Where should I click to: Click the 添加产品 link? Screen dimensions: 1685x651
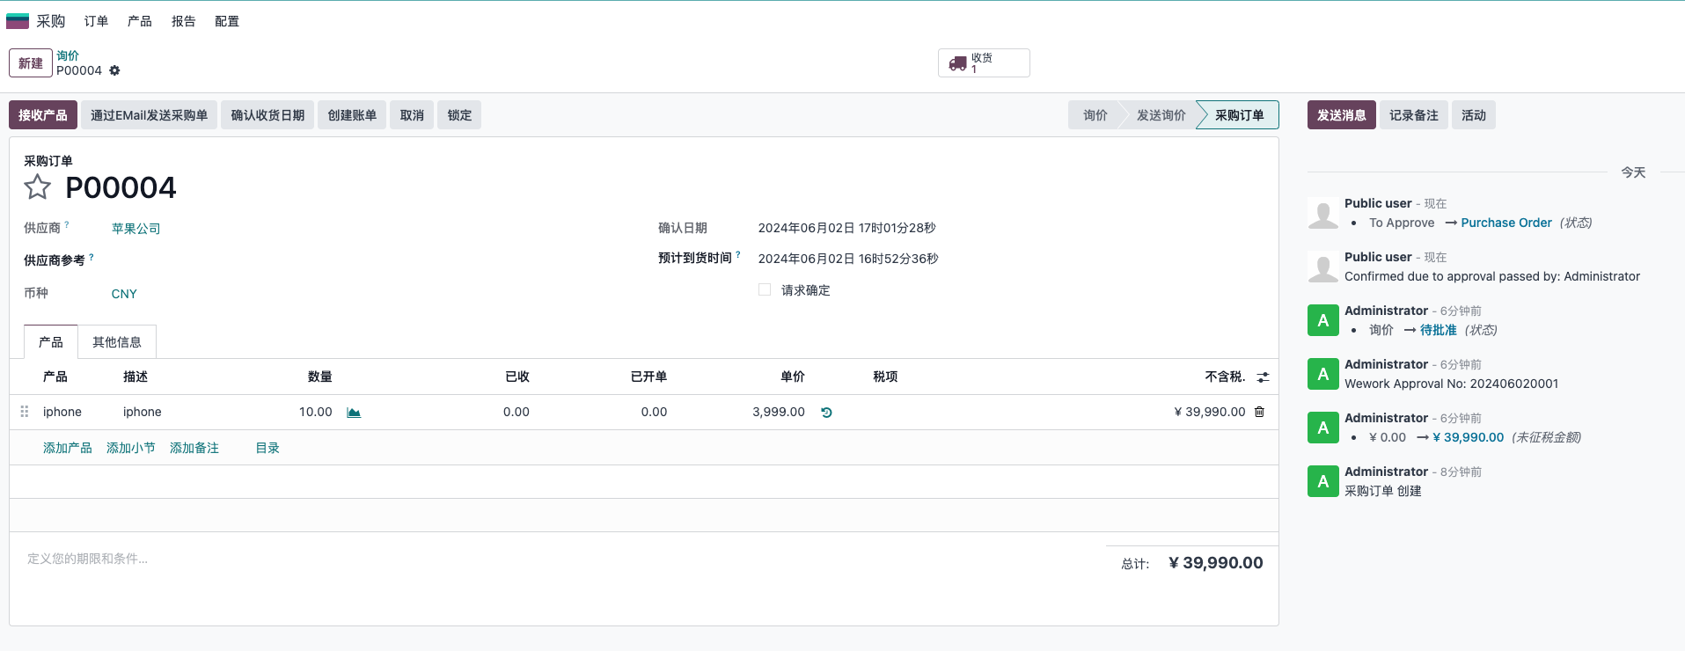click(x=68, y=448)
